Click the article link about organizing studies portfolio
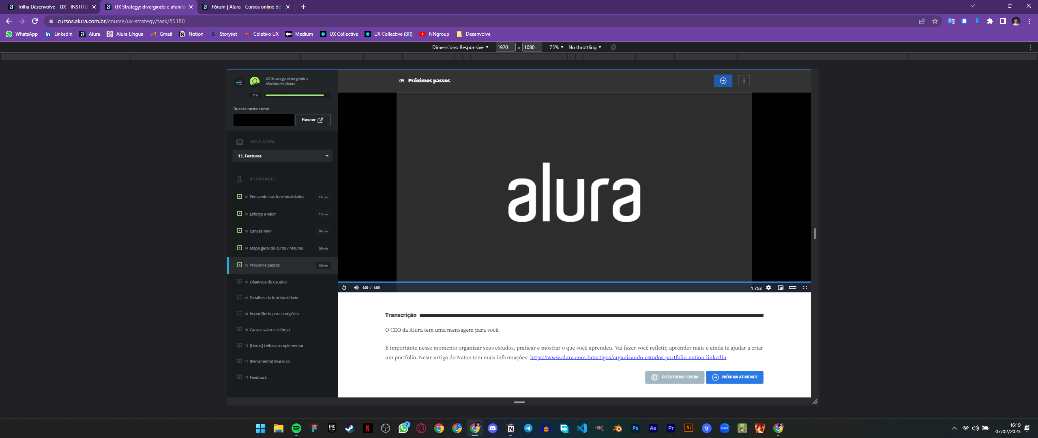1038x438 pixels. coord(628,357)
